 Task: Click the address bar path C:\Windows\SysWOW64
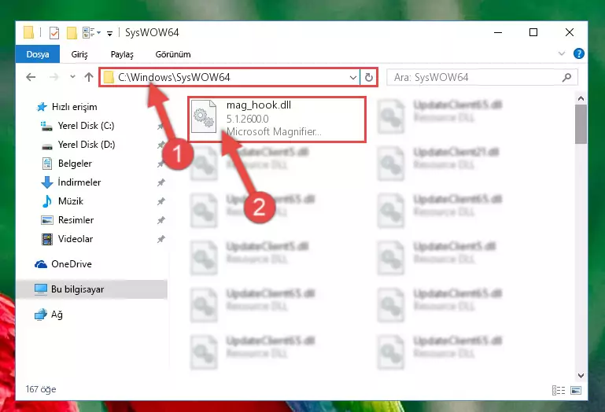(x=174, y=77)
